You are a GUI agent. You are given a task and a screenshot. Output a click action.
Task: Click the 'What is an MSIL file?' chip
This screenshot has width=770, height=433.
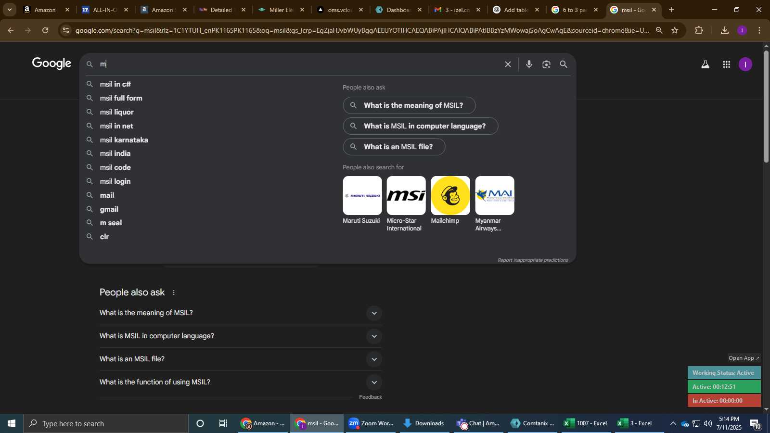tap(394, 147)
